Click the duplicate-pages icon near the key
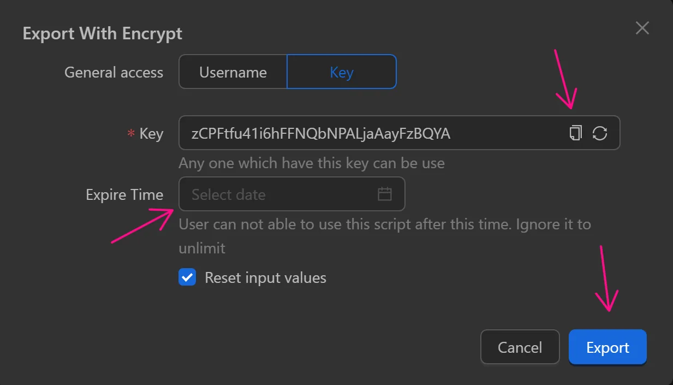Viewport: 673px width, 385px height. [575, 133]
